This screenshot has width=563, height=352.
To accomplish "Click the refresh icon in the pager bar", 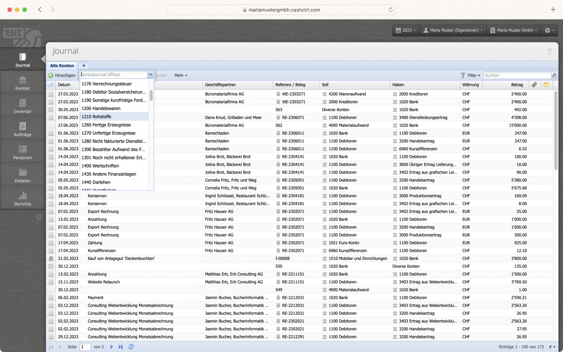I will (x=131, y=346).
